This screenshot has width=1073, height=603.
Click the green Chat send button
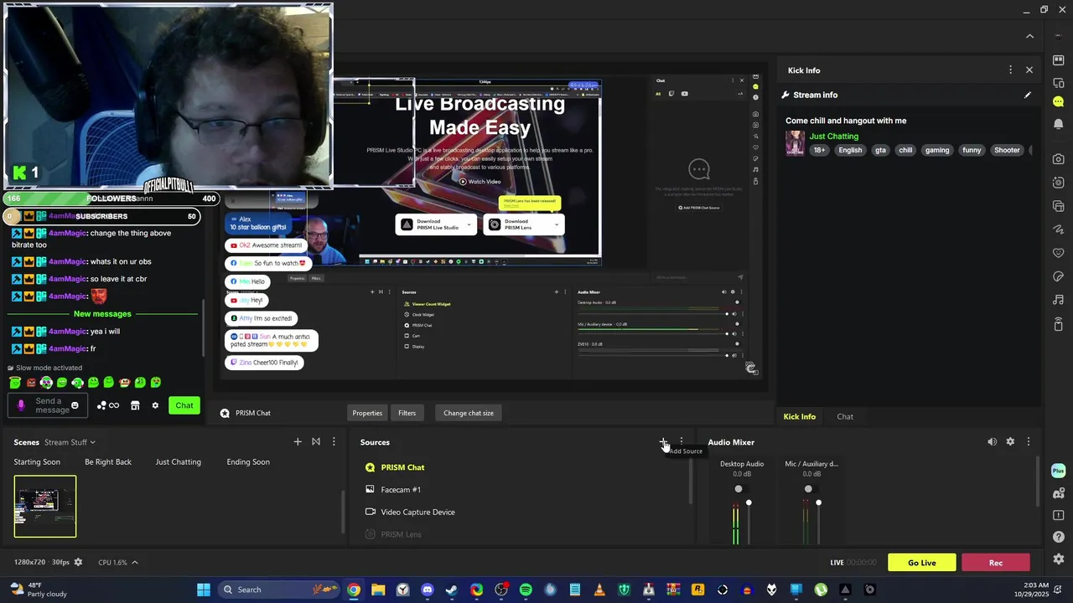[x=184, y=405]
